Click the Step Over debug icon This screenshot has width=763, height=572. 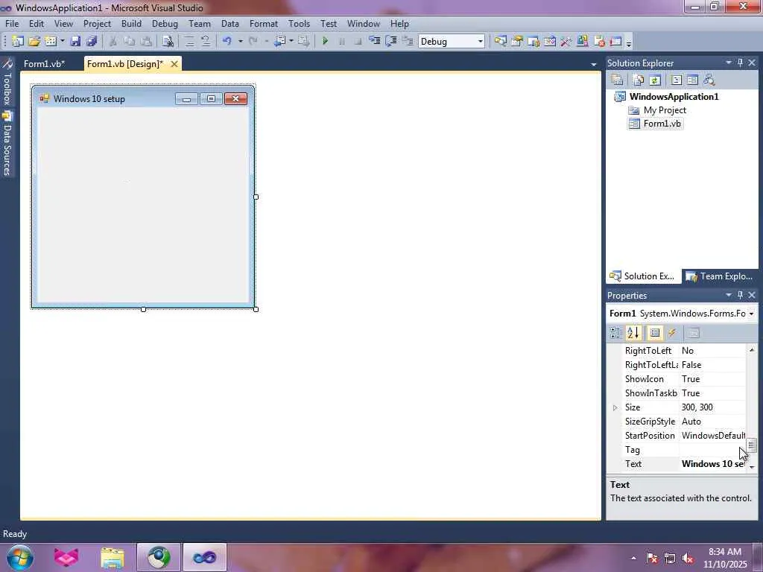pyautogui.click(x=390, y=42)
